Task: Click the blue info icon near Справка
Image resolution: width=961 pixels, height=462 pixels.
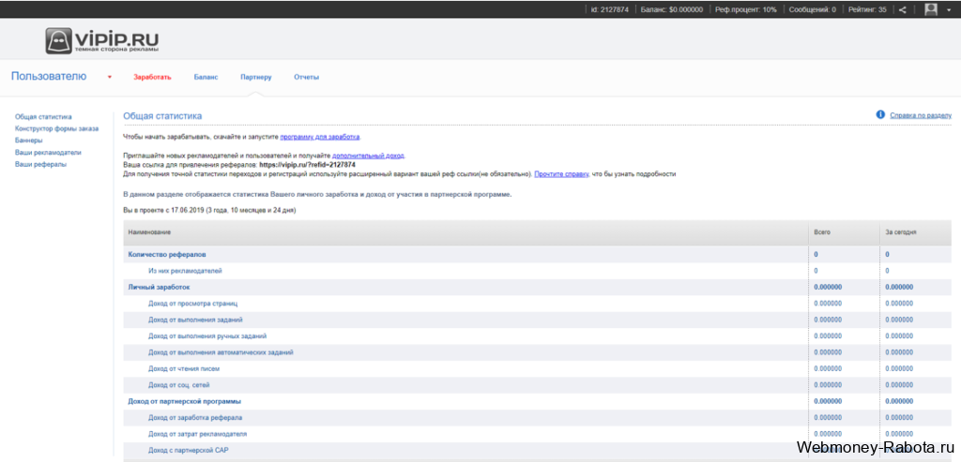Action: (880, 114)
